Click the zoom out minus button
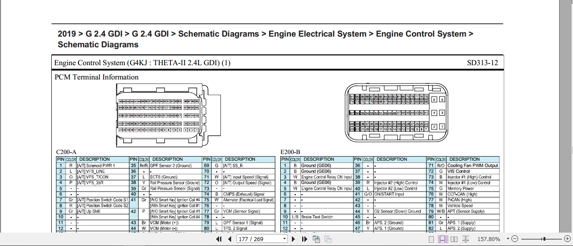Image resolution: width=573 pixels, height=246 pixels. click(515, 239)
